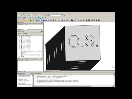Create a sphere primitive icon
Image resolution: width=132 pixels, height=99 pixels.
[x=24, y=20]
